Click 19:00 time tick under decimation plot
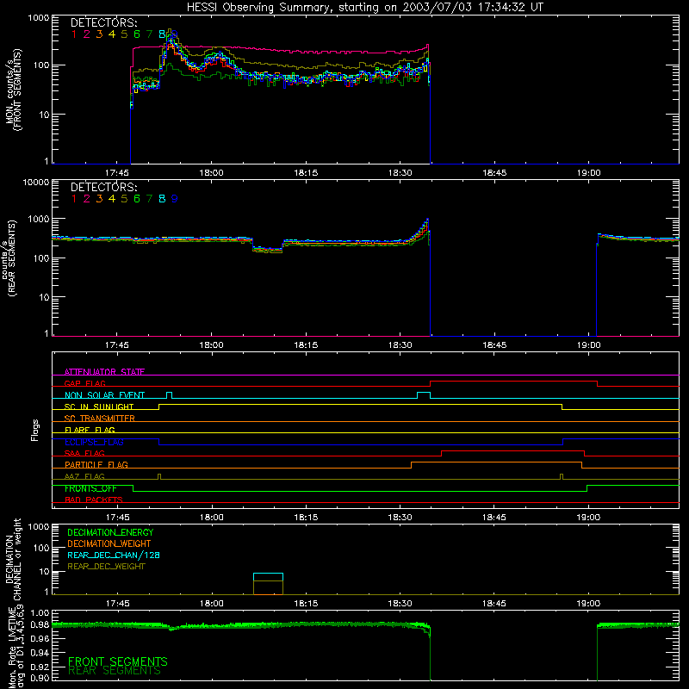Image resolution: width=689 pixels, height=689 pixels. pyautogui.click(x=589, y=604)
